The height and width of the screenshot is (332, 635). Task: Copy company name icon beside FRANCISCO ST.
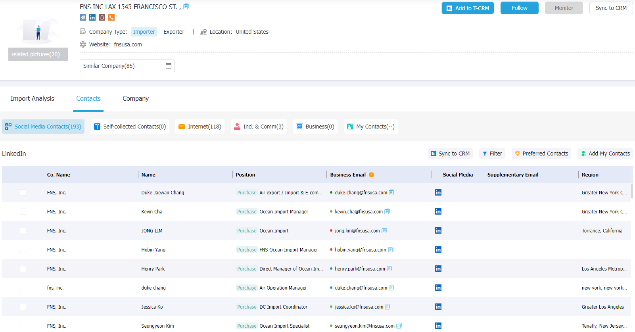(x=186, y=6)
